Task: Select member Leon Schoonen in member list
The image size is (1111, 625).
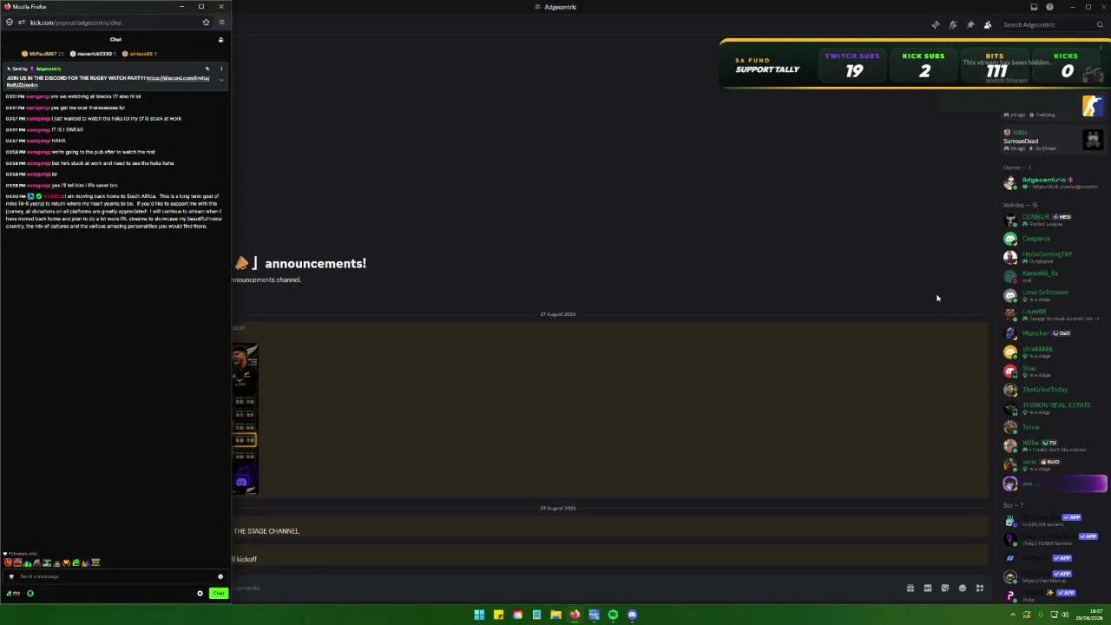Action: [x=1055, y=295]
